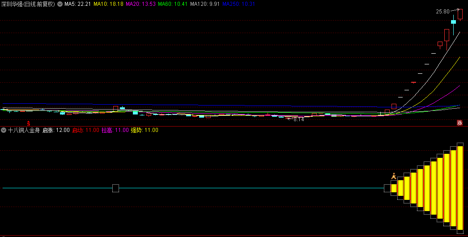
Task: Click the tallest yellow indicator bar
Action: click(x=460, y=188)
